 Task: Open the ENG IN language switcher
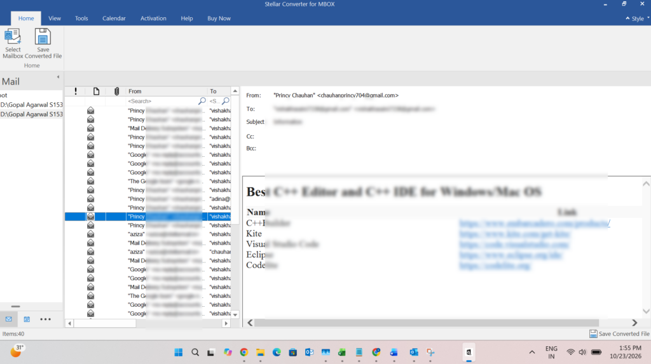point(551,353)
